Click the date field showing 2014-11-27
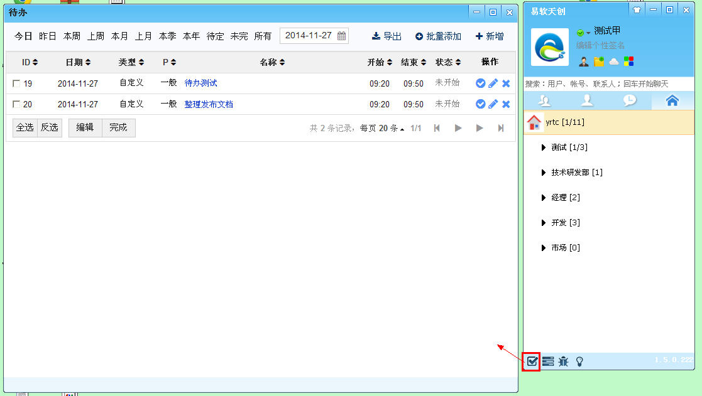702x396 pixels. tap(309, 36)
